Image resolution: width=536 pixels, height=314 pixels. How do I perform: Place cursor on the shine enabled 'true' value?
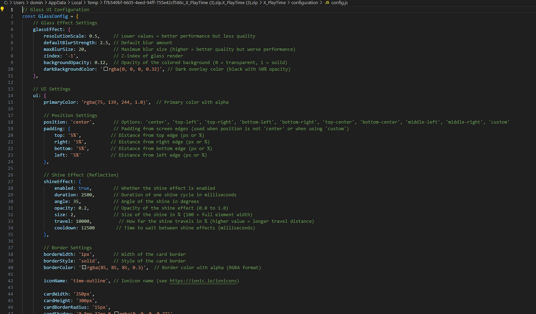click(84, 188)
